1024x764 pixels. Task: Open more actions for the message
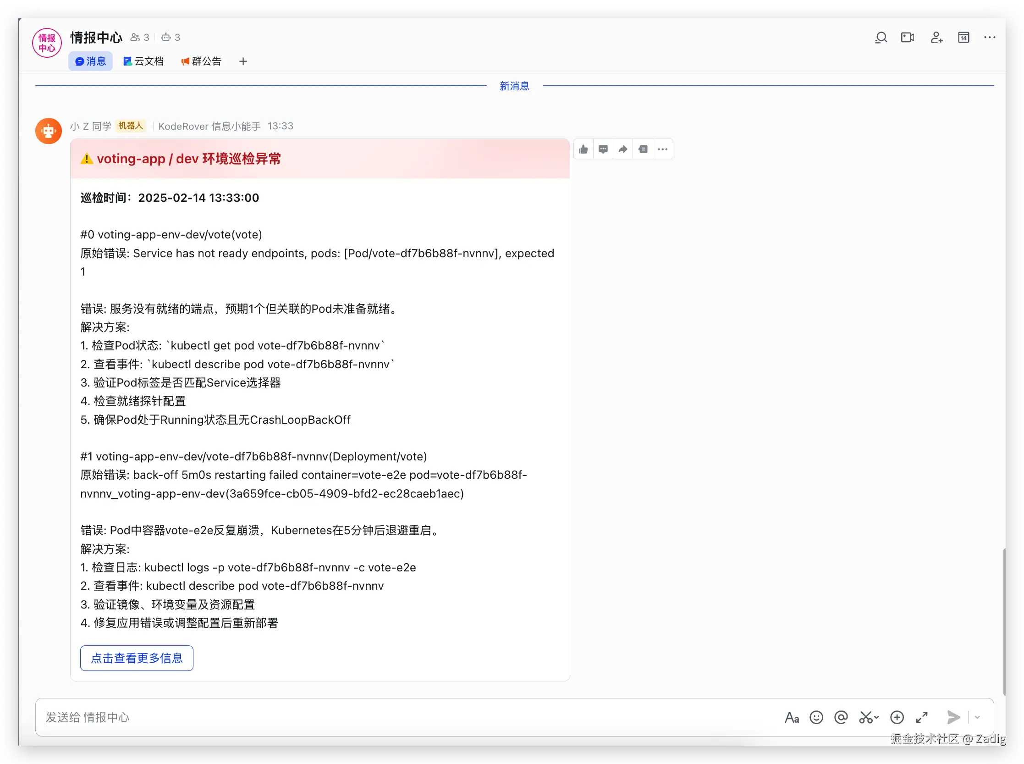(x=662, y=149)
